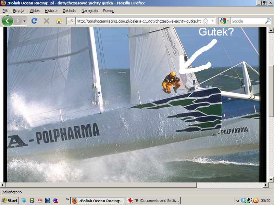Click the vertical scrollbar up arrow
Viewport: 274px width, 205px height.
coord(271,30)
